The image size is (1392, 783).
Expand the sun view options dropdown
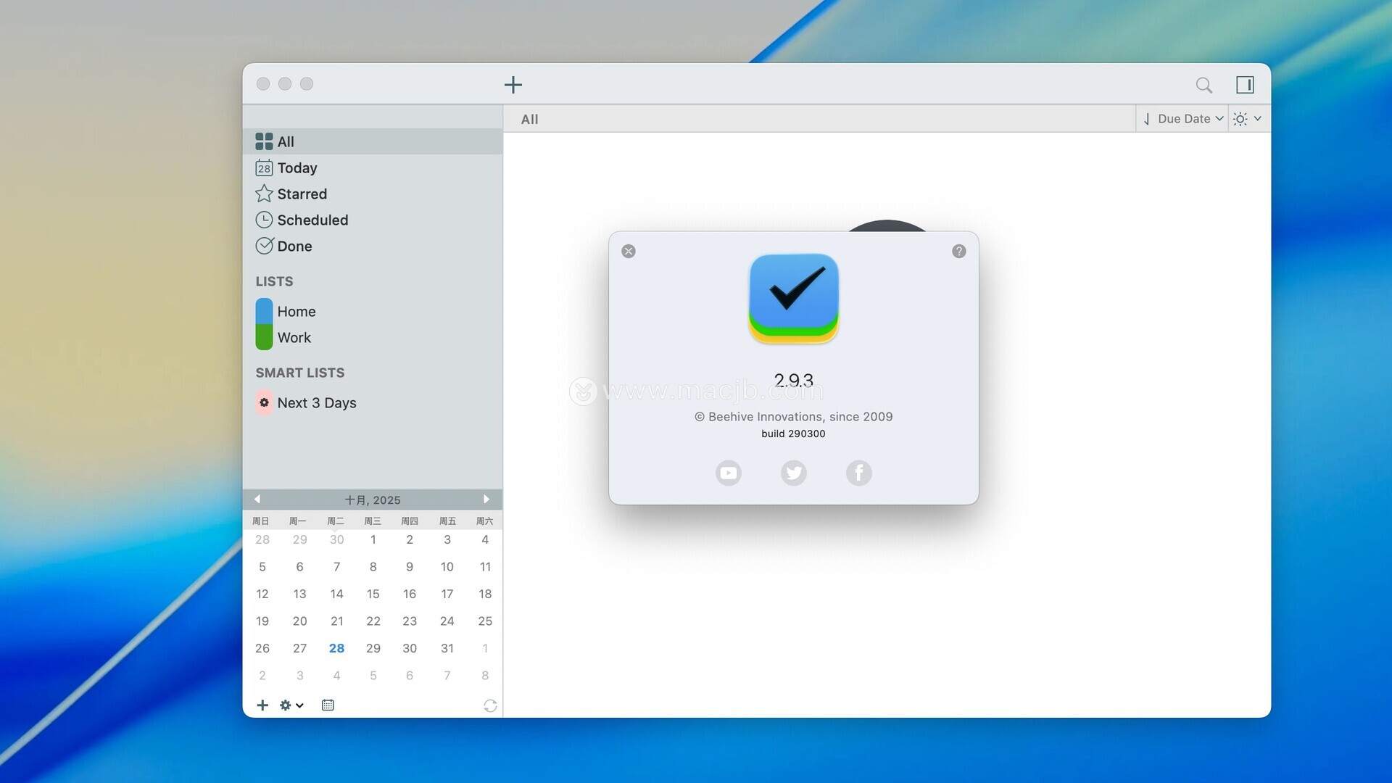(1248, 119)
